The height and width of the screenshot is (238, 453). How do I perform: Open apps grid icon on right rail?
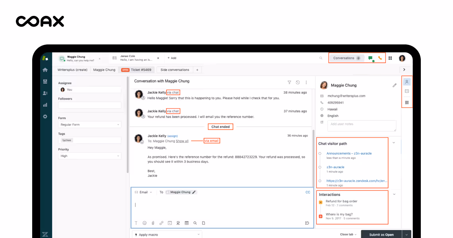pyautogui.click(x=407, y=102)
